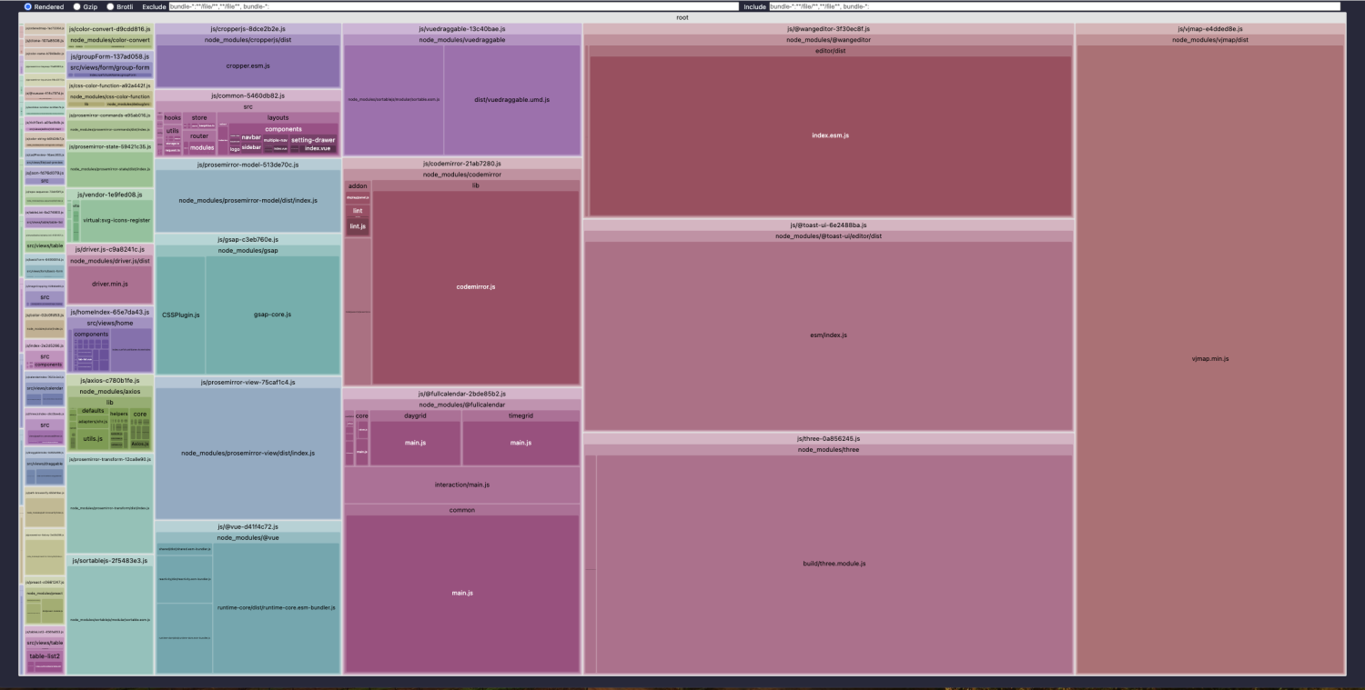1365x690 pixels.
Task: Open main.js under the daygrid group
Action: pyautogui.click(x=416, y=443)
